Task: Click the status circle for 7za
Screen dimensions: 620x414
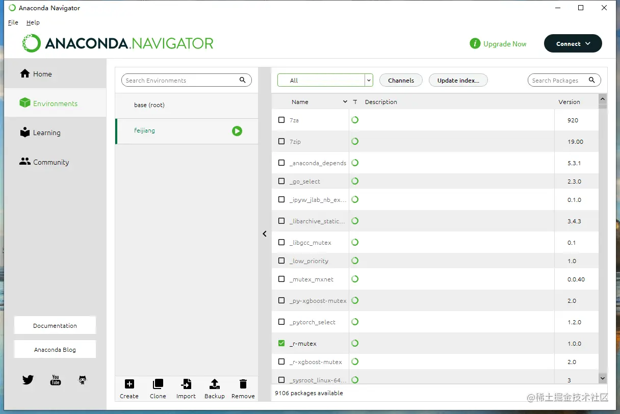Action: tap(355, 120)
